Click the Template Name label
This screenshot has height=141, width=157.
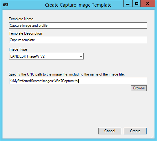tap(21, 19)
